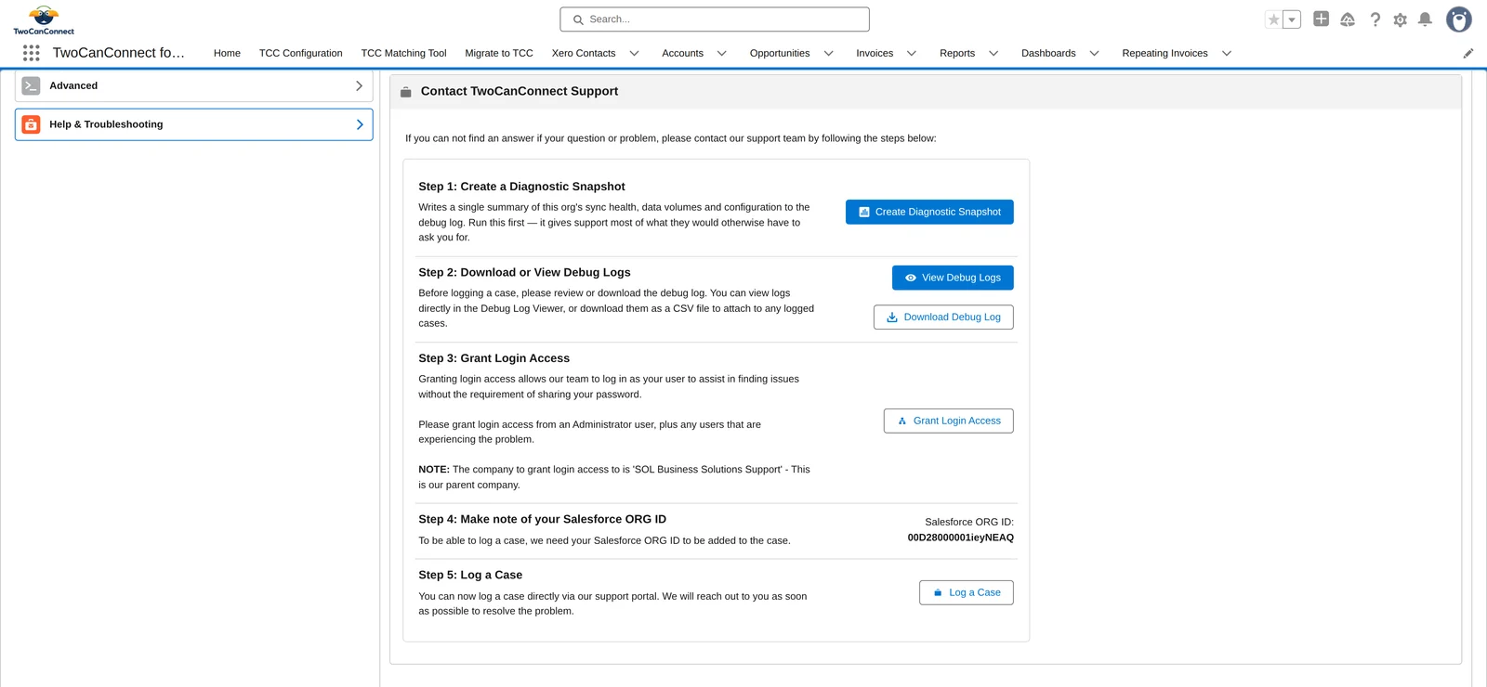Open the user profile avatar

1459,19
